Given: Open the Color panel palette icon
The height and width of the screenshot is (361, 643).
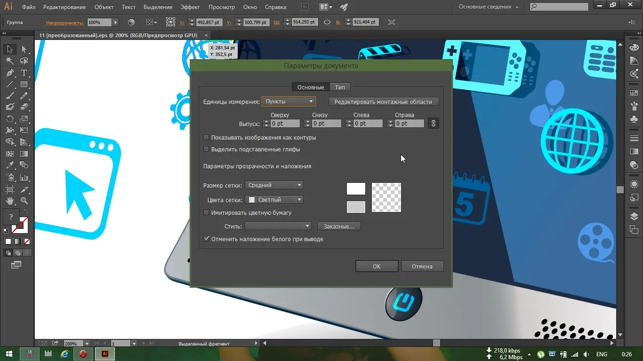Looking at the screenshot, I should 634,47.
